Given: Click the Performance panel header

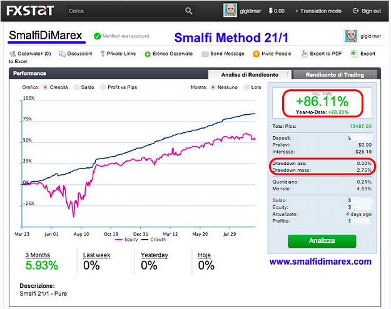Looking at the screenshot, I should coord(29,74).
